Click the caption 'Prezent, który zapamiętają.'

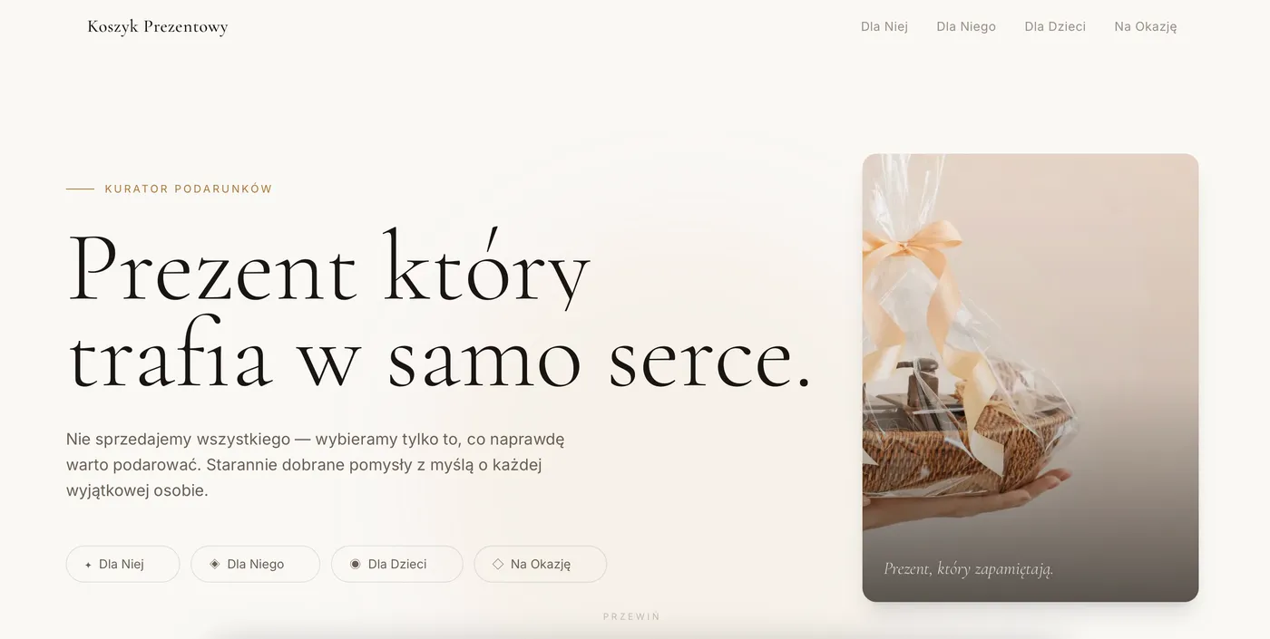(x=969, y=568)
